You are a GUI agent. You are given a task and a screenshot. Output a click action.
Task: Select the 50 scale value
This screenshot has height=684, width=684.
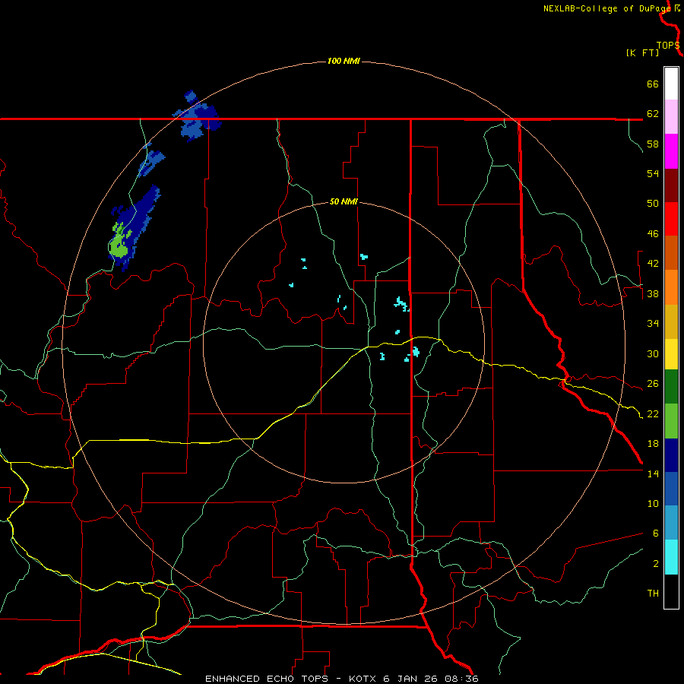click(x=653, y=203)
